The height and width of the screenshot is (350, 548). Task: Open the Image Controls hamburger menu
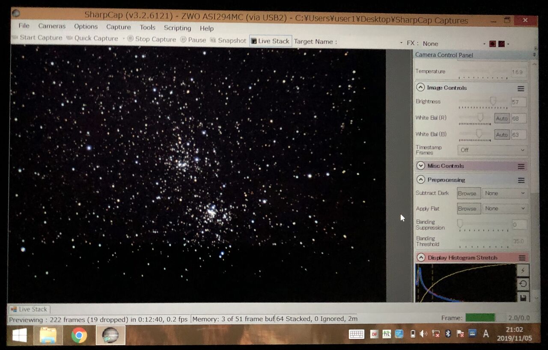pyautogui.click(x=521, y=89)
